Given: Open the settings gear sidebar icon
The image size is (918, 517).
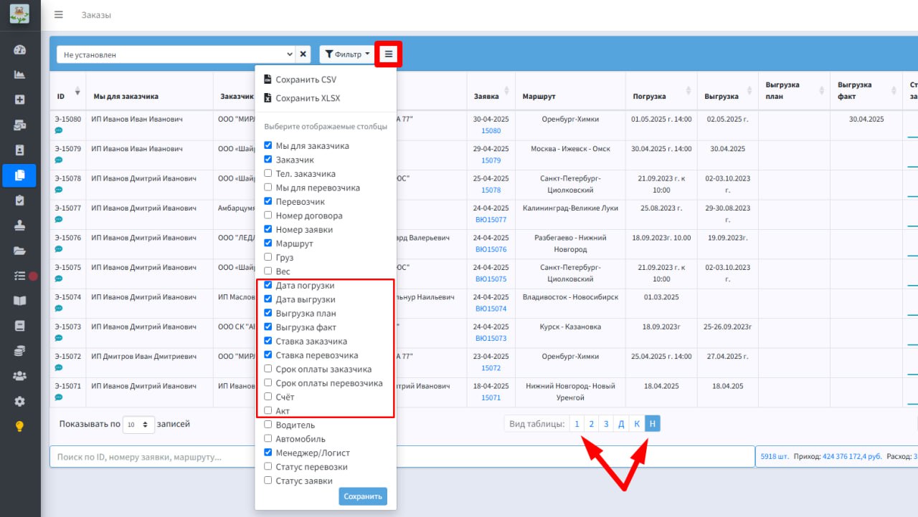Looking at the screenshot, I should click(20, 401).
